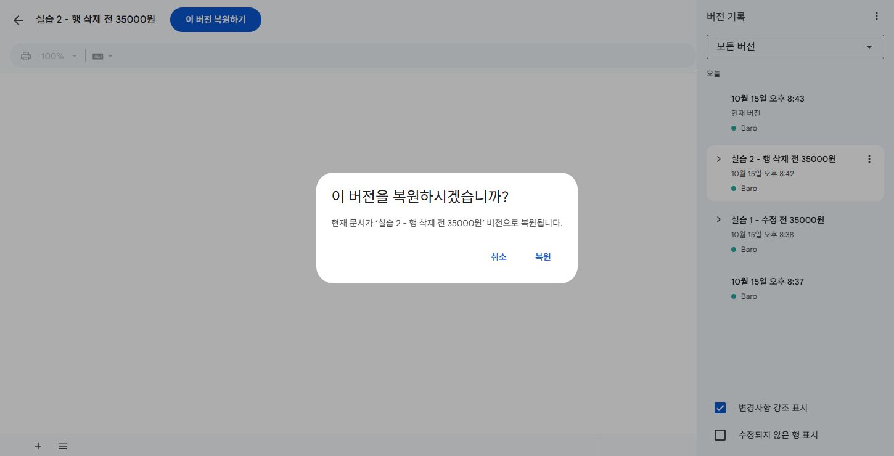
Task: Click the blue 이 버전 복원하기 button
Action: 216,20
